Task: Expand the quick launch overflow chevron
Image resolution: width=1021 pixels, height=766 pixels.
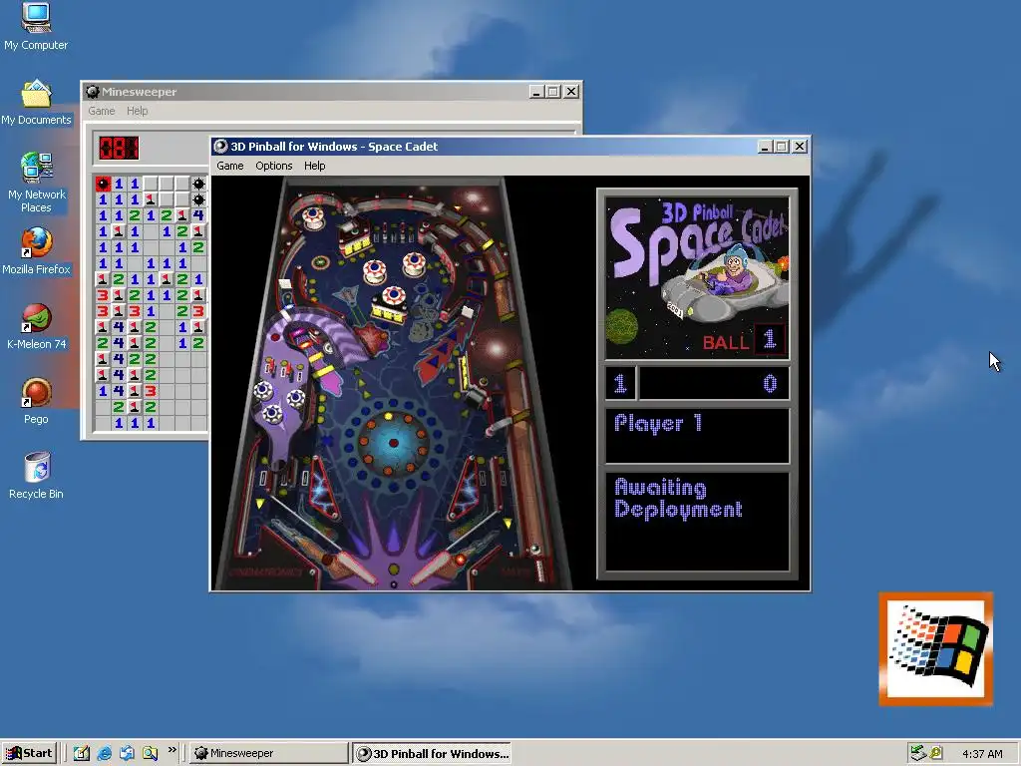Action: click(x=171, y=750)
